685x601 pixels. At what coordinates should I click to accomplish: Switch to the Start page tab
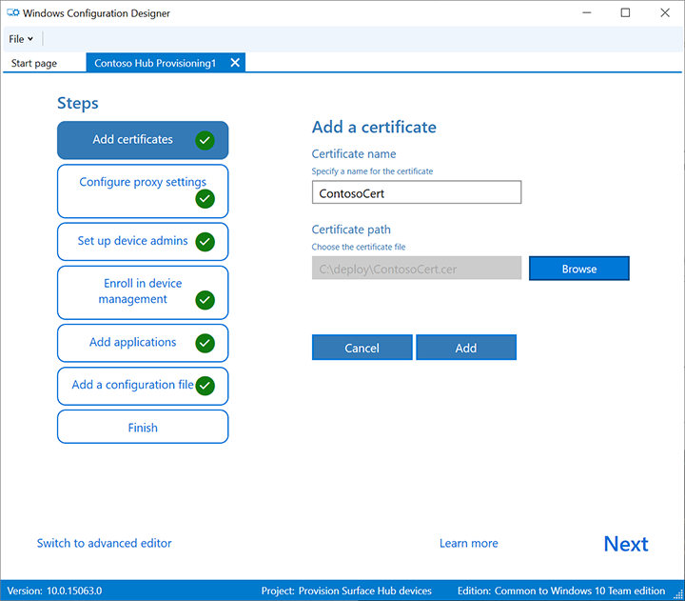[34, 63]
